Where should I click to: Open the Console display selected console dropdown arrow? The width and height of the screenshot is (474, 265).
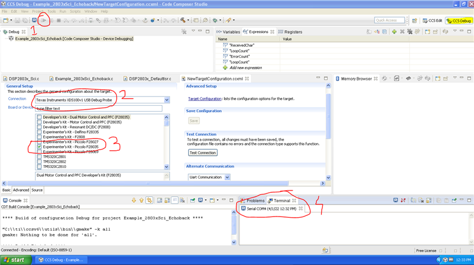tap(206, 201)
